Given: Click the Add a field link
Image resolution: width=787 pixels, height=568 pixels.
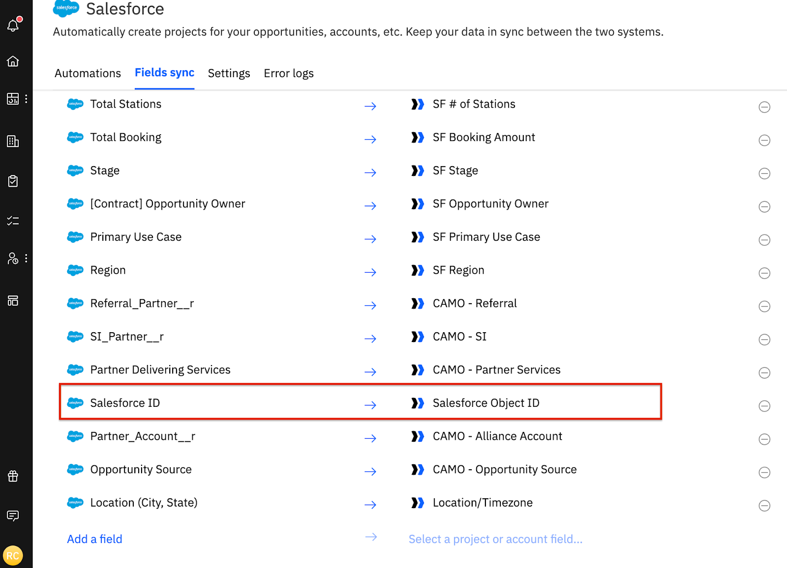Looking at the screenshot, I should click(x=94, y=539).
